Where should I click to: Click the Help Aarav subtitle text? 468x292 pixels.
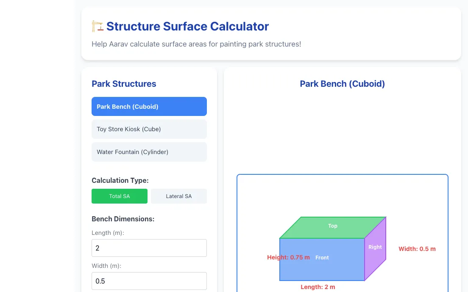(x=196, y=44)
